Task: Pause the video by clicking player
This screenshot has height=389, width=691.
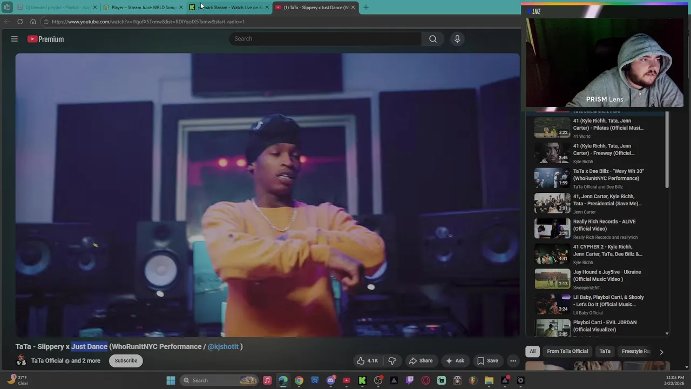Action: (268, 194)
